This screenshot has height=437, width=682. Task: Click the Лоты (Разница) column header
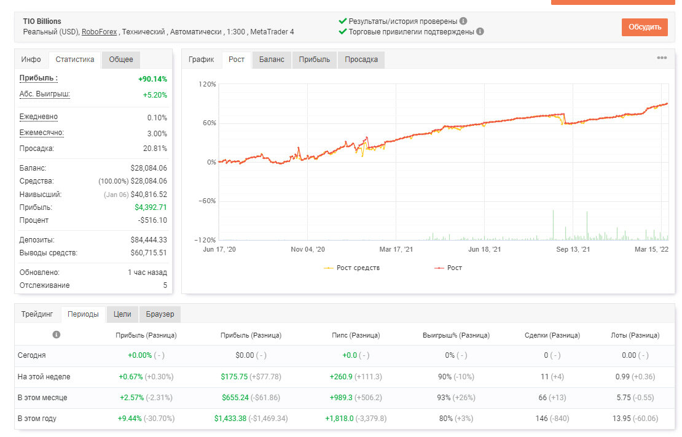pyautogui.click(x=635, y=335)
